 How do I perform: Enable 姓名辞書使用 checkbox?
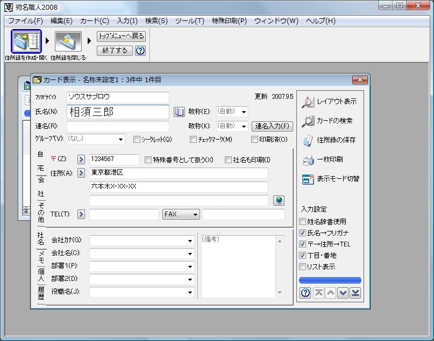[x=303, y=222]
